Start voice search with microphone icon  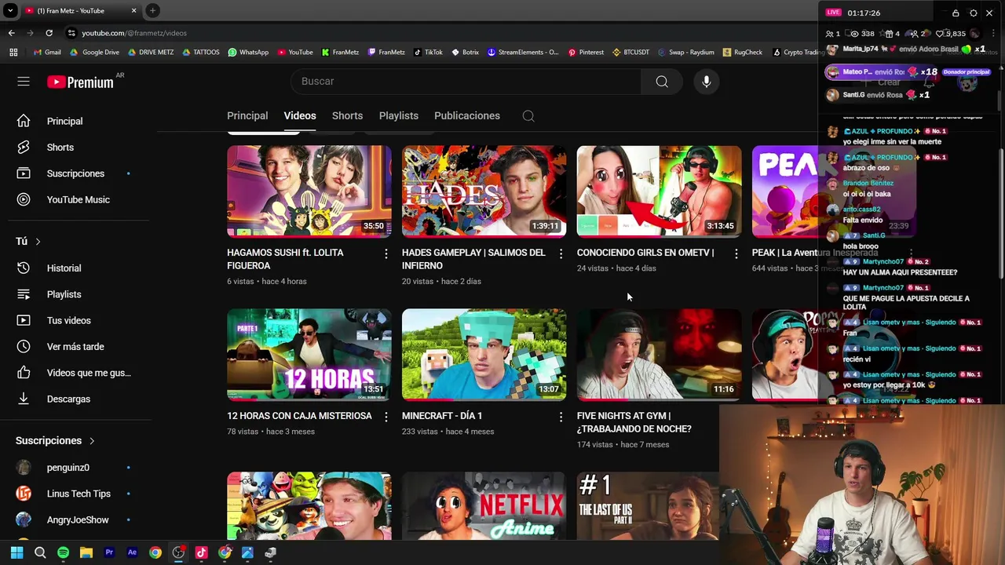tap(707, 82)
